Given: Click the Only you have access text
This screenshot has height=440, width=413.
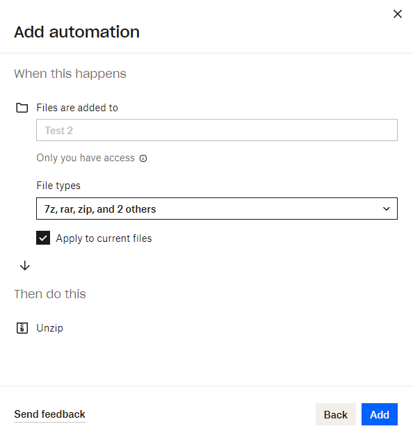Looking at the screenshot, I should click(86, 158).
